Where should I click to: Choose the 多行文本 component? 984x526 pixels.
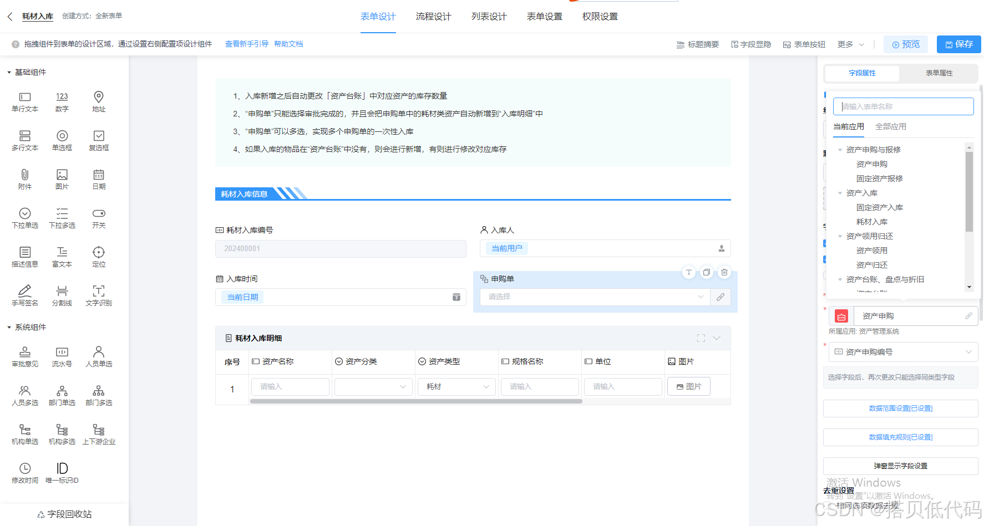click(25, 141)
